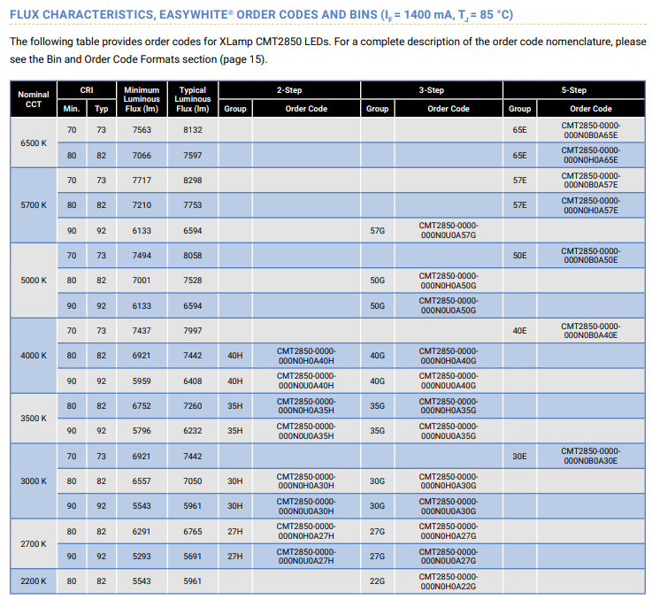Click order code CMT2850-0000-000N0H0A40H
The height and width of the screenshot is (607, 660).
point(306,356)
